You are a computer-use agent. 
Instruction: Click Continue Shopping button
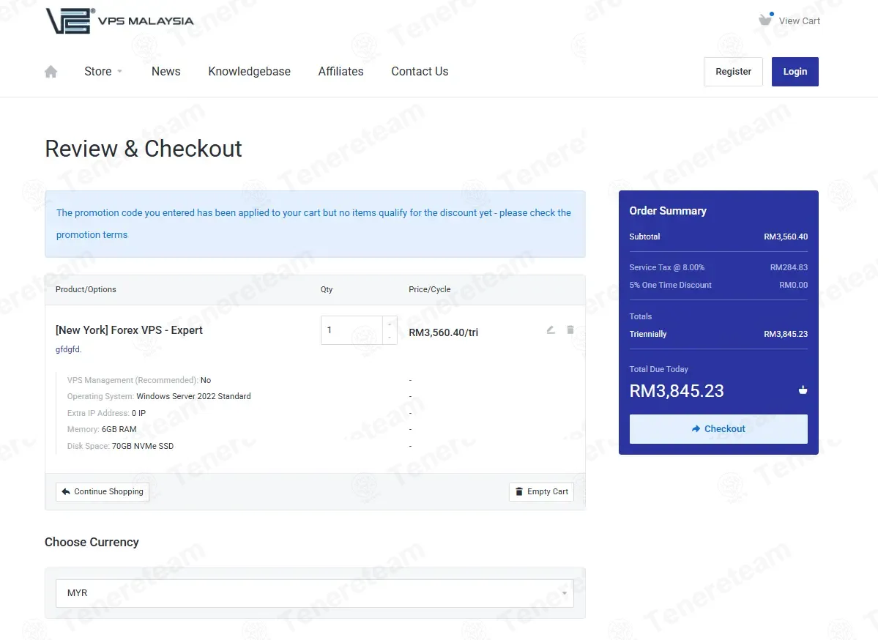point(103,491)
